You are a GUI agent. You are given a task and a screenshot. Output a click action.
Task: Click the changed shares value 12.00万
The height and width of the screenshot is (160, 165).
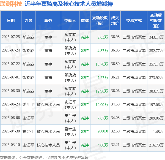pos(102,105)
